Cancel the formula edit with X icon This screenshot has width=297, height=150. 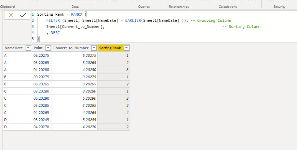[x=11, y=15]
